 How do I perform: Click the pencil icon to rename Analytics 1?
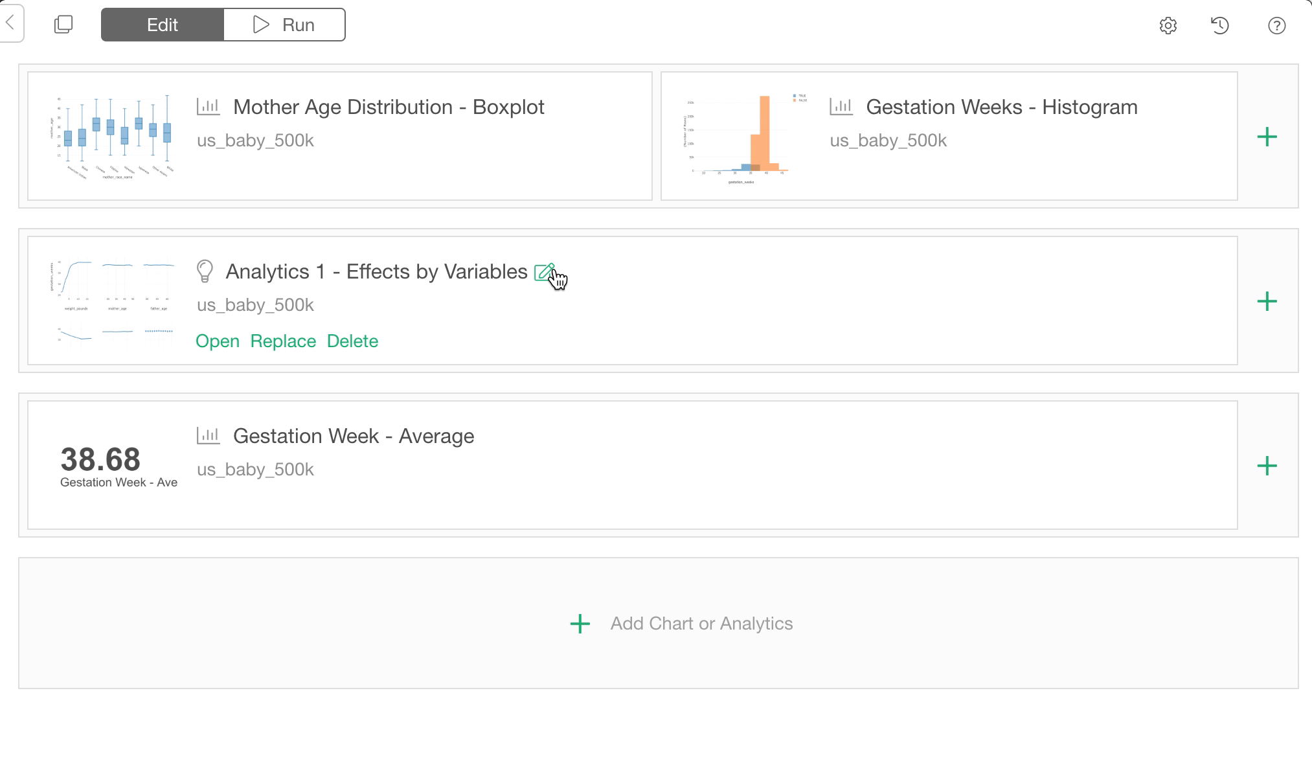[x=545, y=272]
